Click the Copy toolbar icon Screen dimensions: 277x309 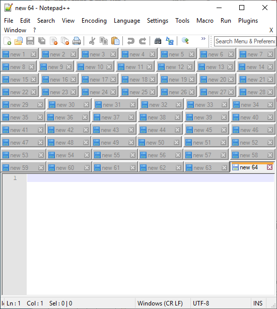pos(104,41)
